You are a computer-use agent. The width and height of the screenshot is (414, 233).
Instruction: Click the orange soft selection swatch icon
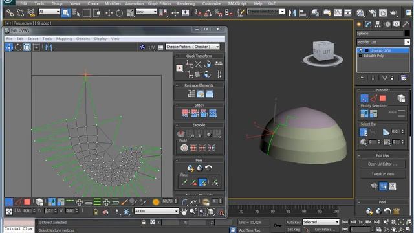(156, 202)
